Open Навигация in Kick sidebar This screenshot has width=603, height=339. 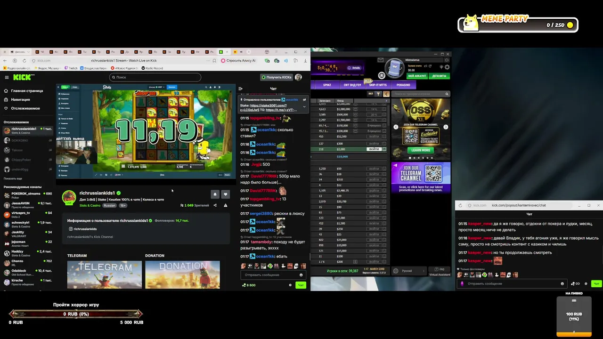pos(17,99)
